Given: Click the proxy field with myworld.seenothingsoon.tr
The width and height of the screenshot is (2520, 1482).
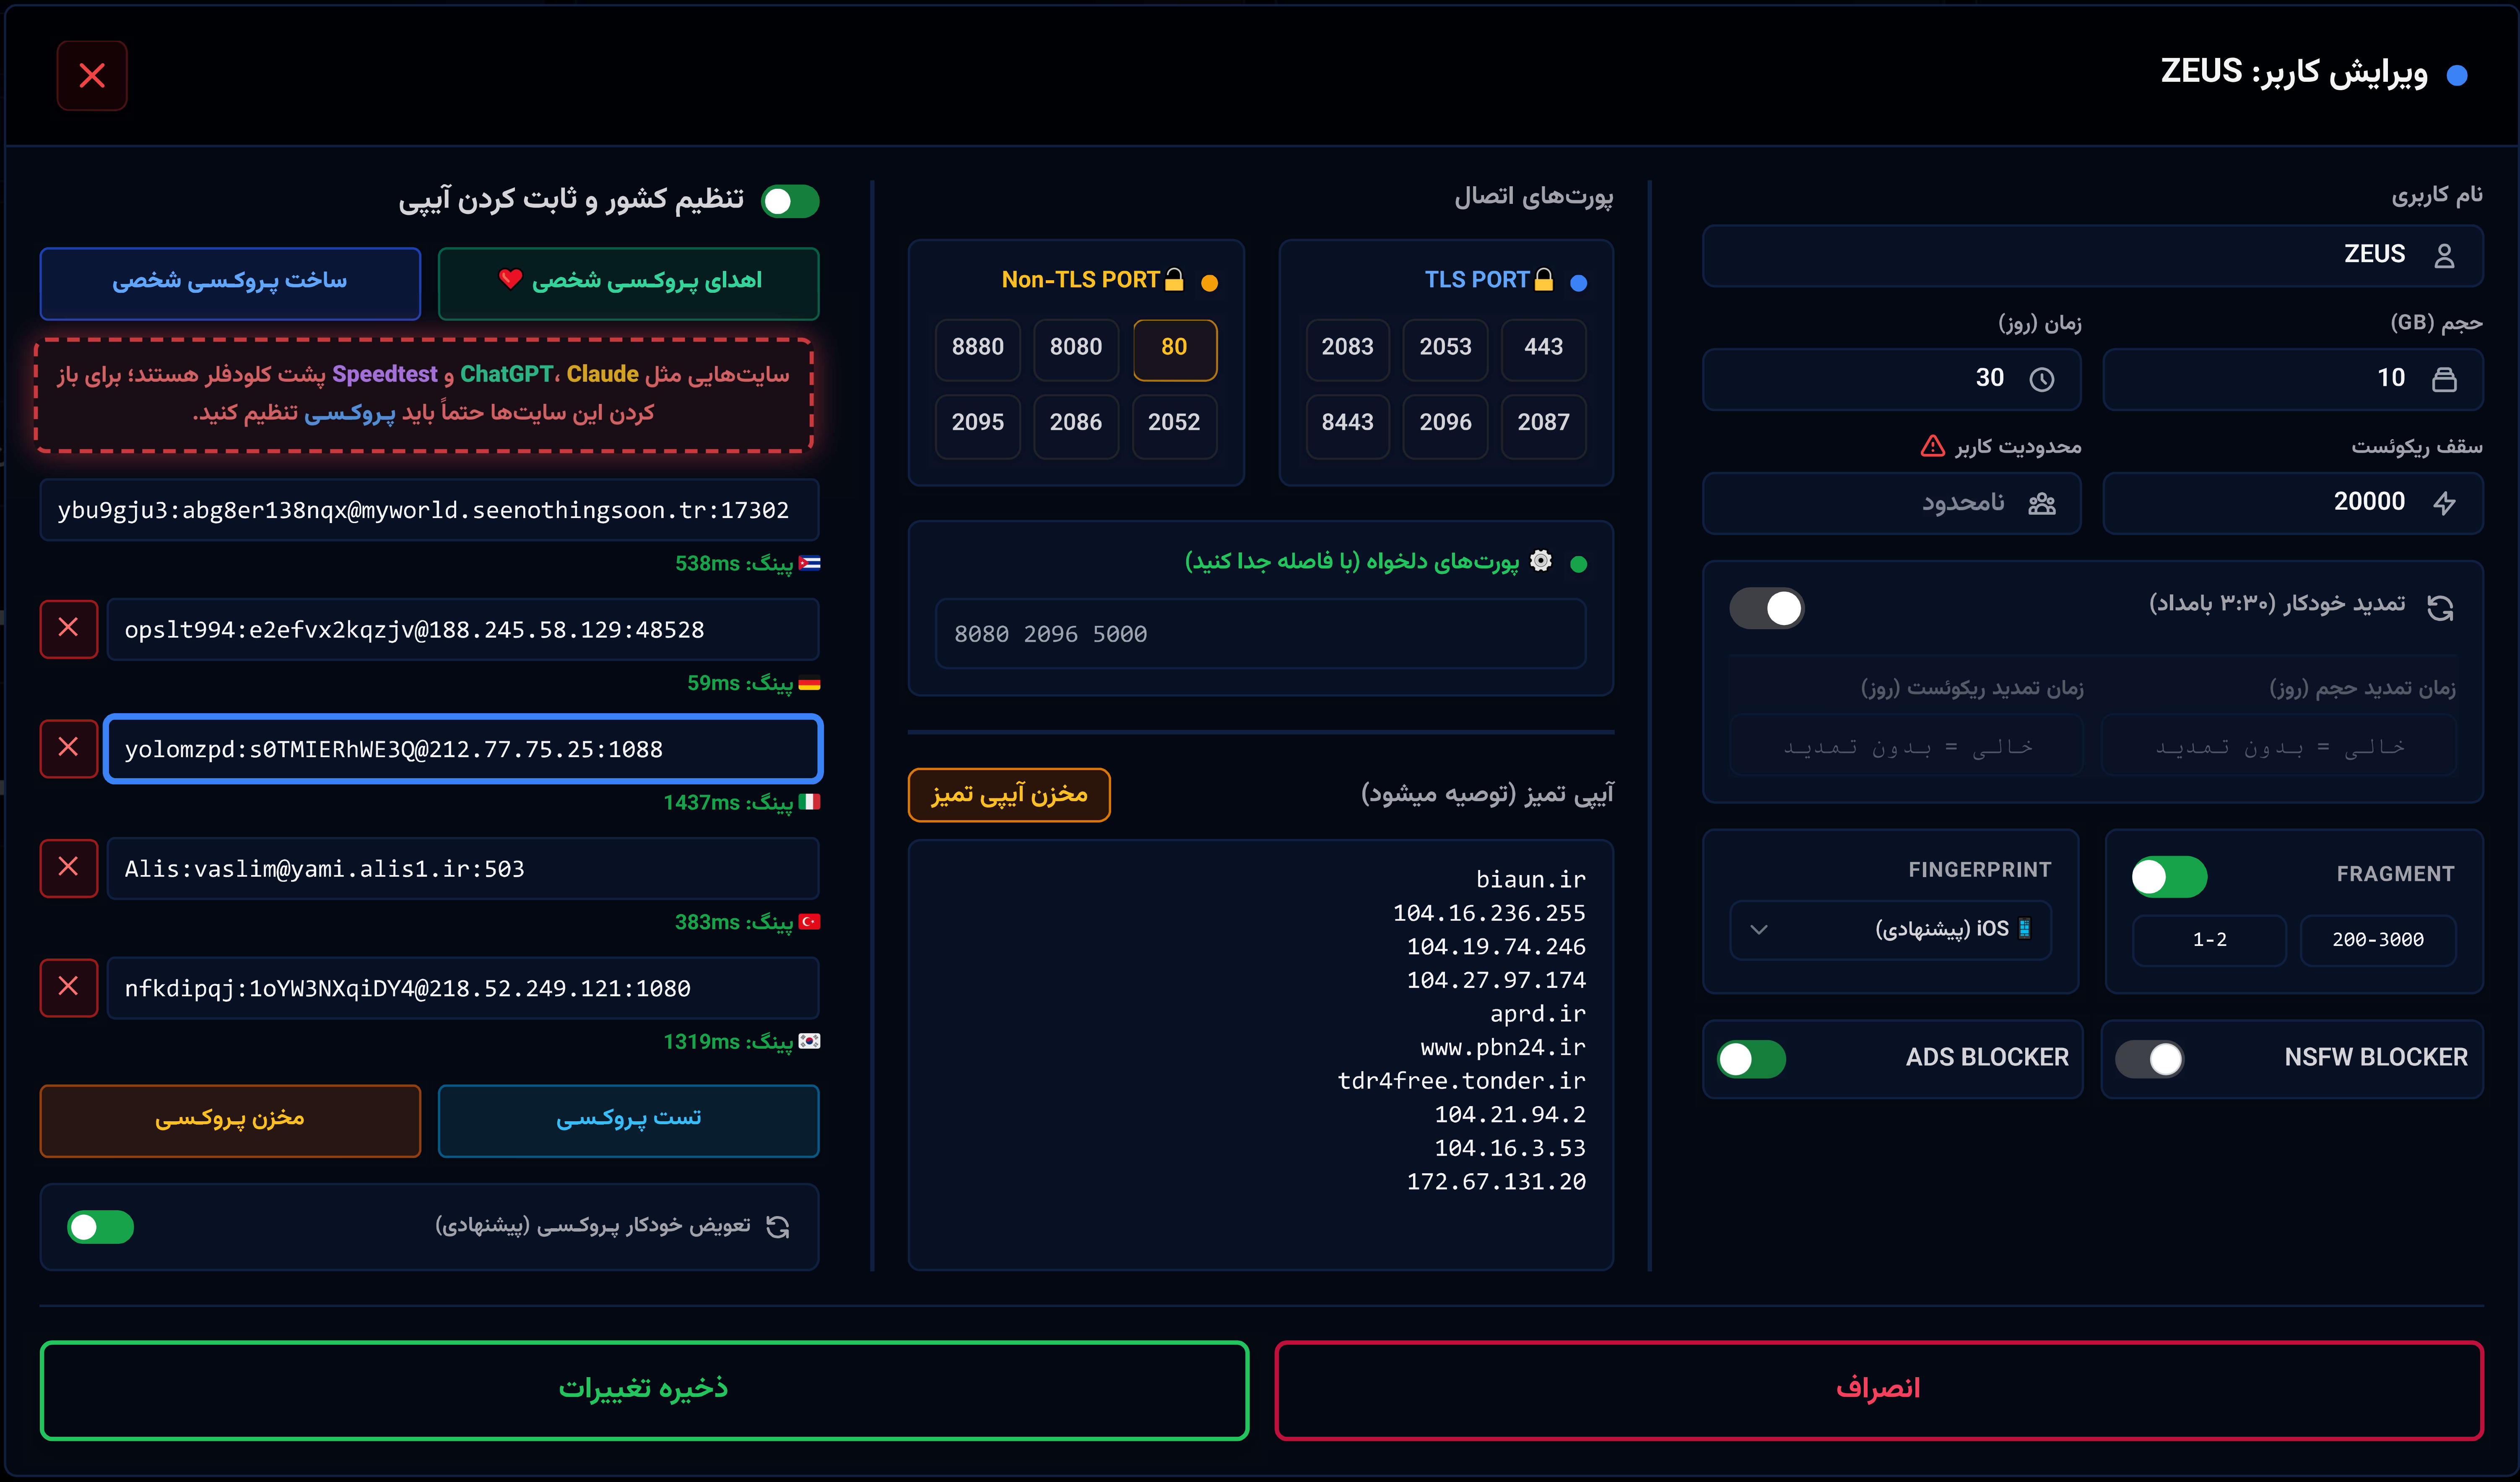Looking at the screenshot, I should point(429,509).
